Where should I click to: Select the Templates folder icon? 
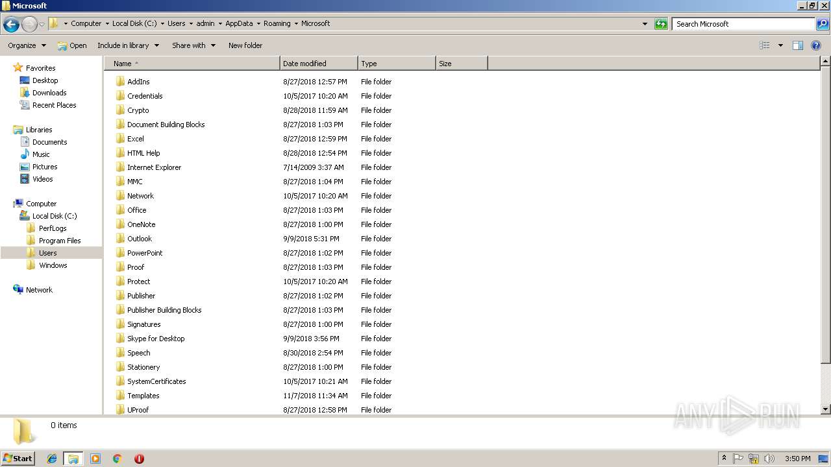[x=120, y=396]
